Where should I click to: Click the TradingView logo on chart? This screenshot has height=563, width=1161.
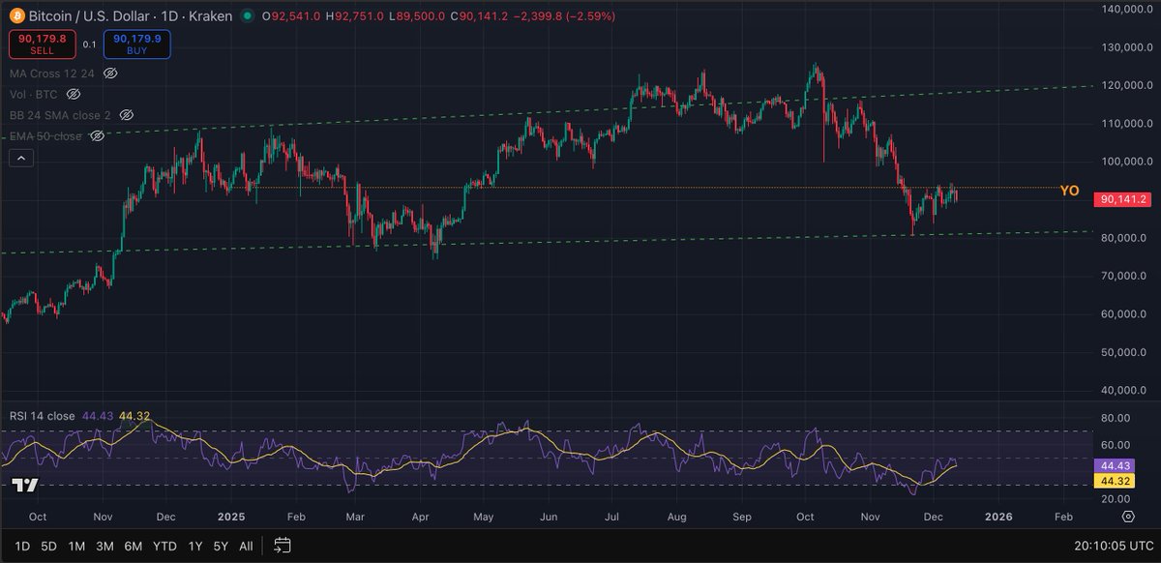tap(24, 486)
